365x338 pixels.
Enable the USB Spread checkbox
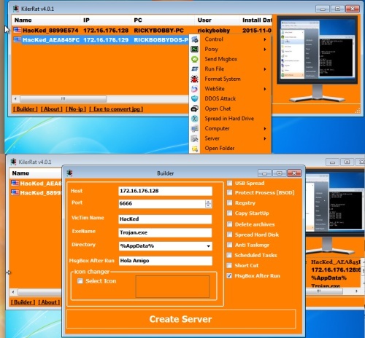pyautogui.click(x=229, y=183)
